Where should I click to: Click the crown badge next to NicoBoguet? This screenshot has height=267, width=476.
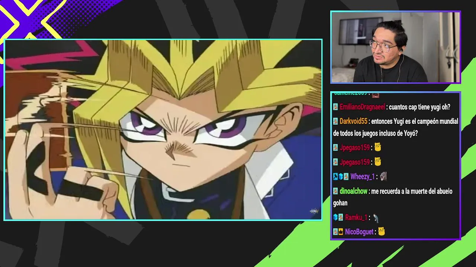[x=341, y=232]
